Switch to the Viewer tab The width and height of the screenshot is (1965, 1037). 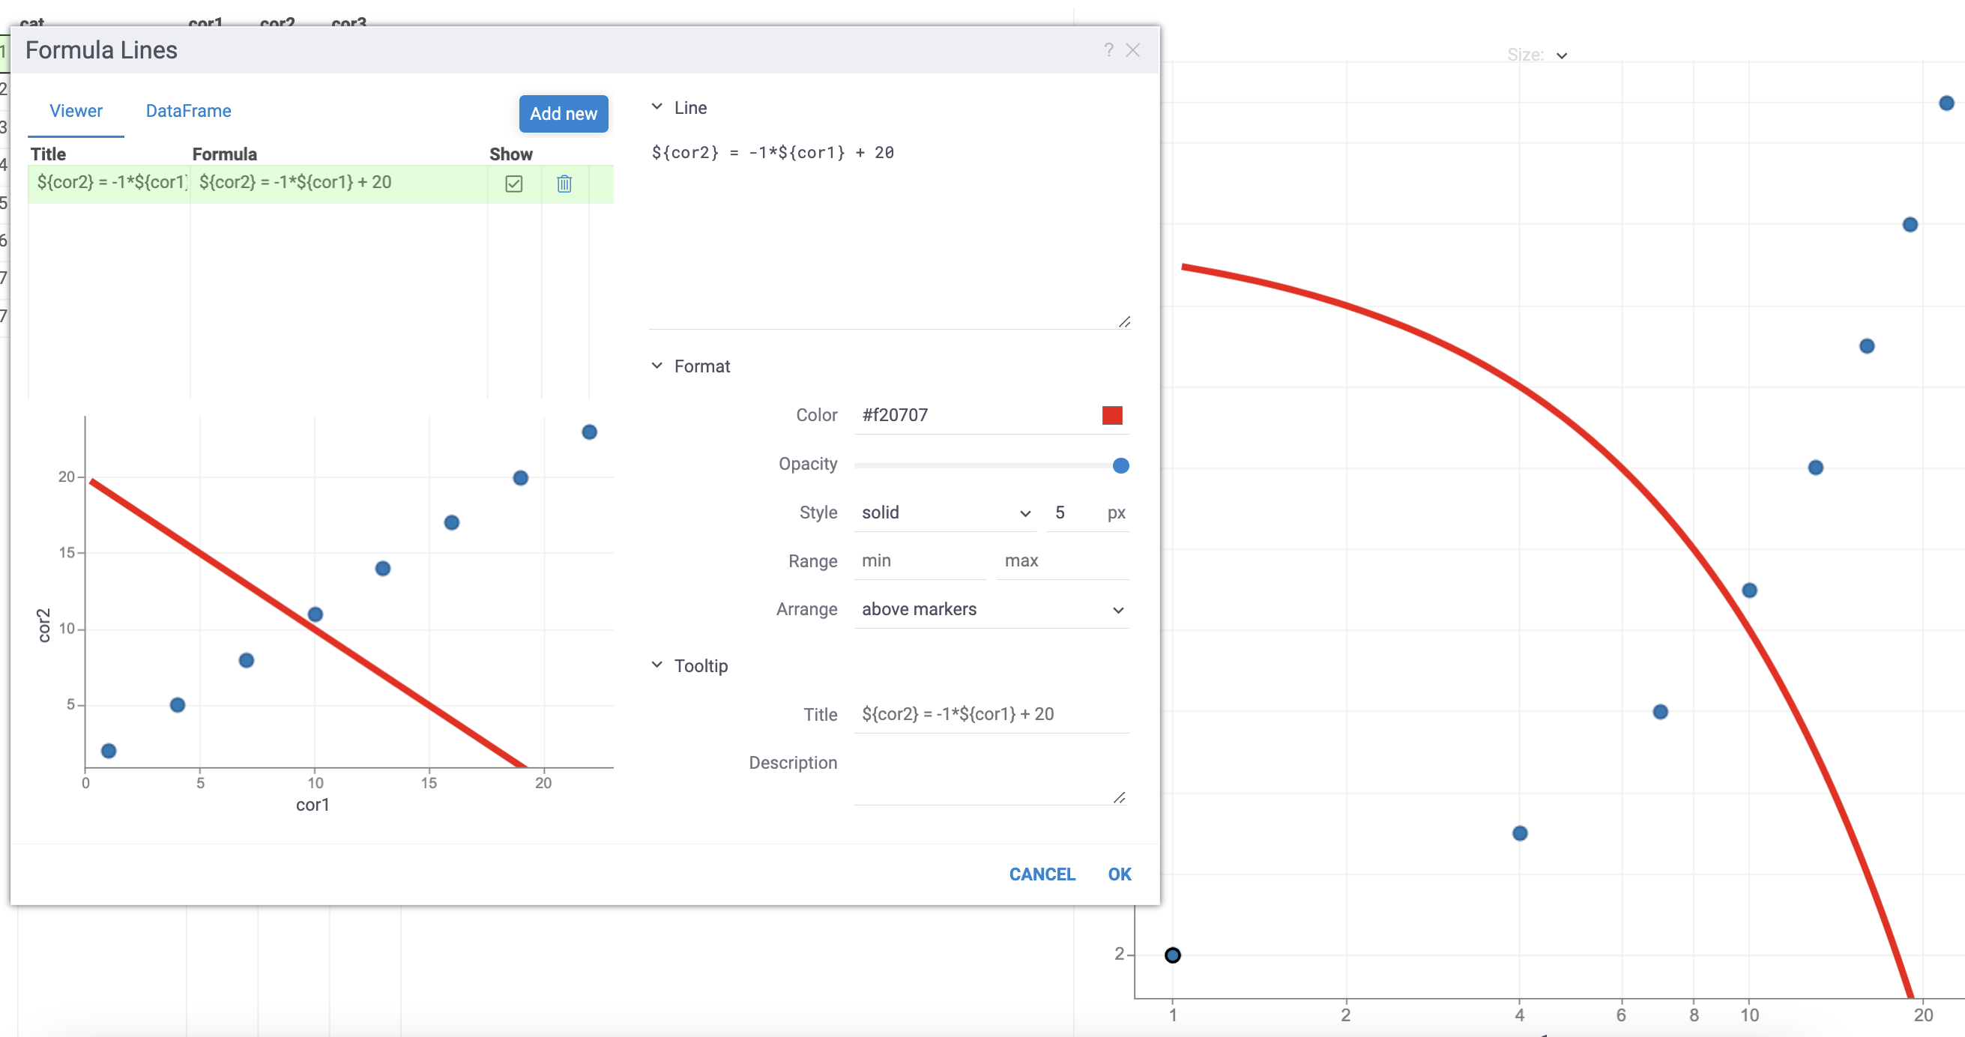coord(76,111)
